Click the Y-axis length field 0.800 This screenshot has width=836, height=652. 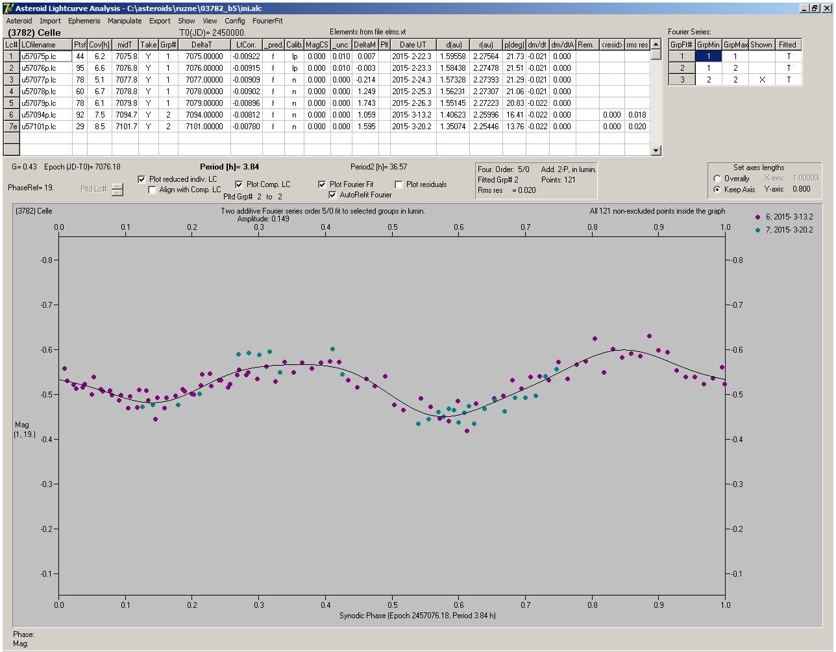click(x=801, y=190)
